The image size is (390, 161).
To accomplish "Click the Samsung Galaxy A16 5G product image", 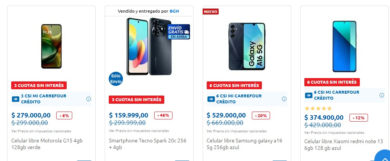I will click(247, 46).
